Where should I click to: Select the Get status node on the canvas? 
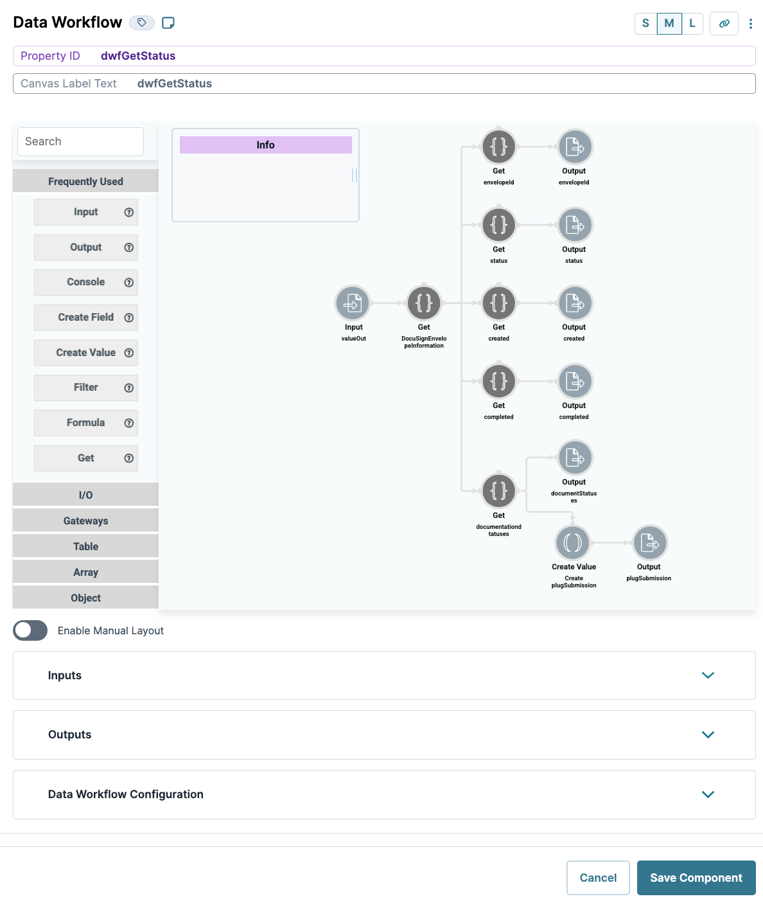click(499, 225)
